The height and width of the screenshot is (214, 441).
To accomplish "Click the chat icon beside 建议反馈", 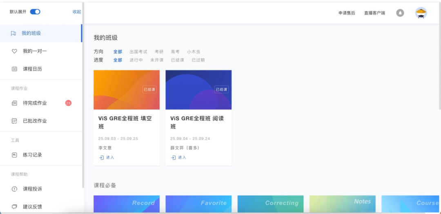I will click(14, 207).
